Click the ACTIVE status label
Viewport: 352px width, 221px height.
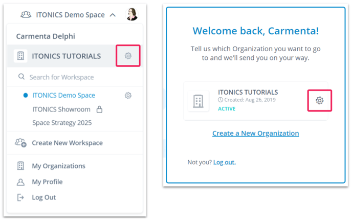(227, 109)
